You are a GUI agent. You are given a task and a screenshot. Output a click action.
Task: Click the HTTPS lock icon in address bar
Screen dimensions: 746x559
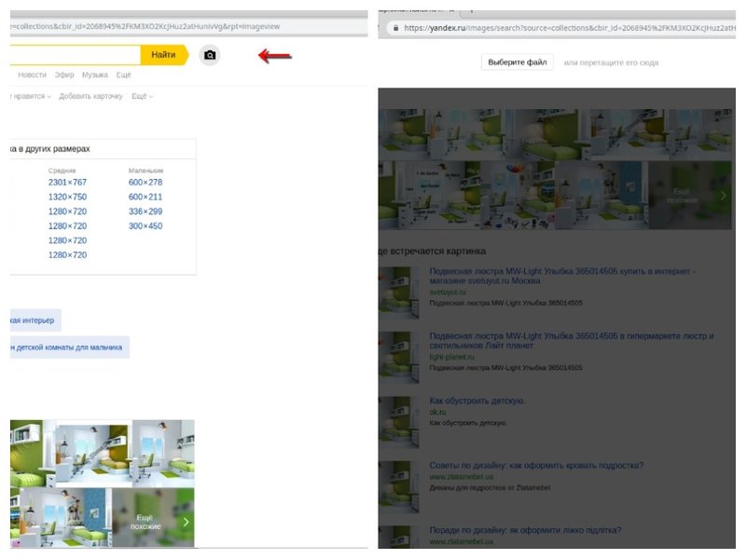pos(394,28)
